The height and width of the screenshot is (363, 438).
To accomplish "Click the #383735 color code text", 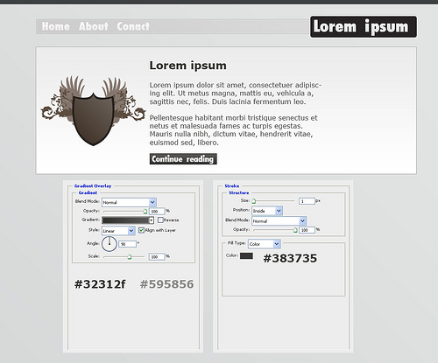I will [290, 258].
